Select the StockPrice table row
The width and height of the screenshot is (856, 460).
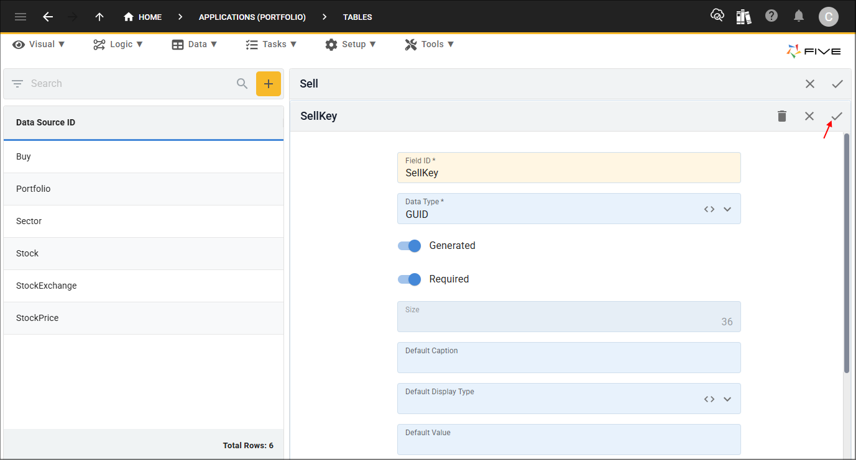(x=144, y=318)
